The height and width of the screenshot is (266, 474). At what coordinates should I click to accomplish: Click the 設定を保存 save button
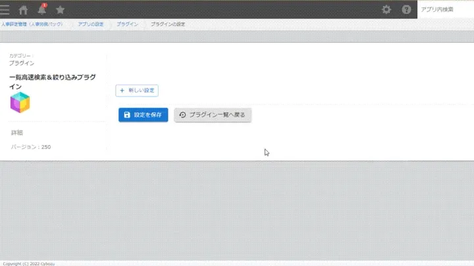(x=144, y=115)
